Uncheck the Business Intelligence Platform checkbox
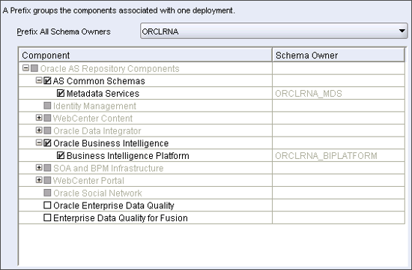412x270 pixels. (61, 155)
